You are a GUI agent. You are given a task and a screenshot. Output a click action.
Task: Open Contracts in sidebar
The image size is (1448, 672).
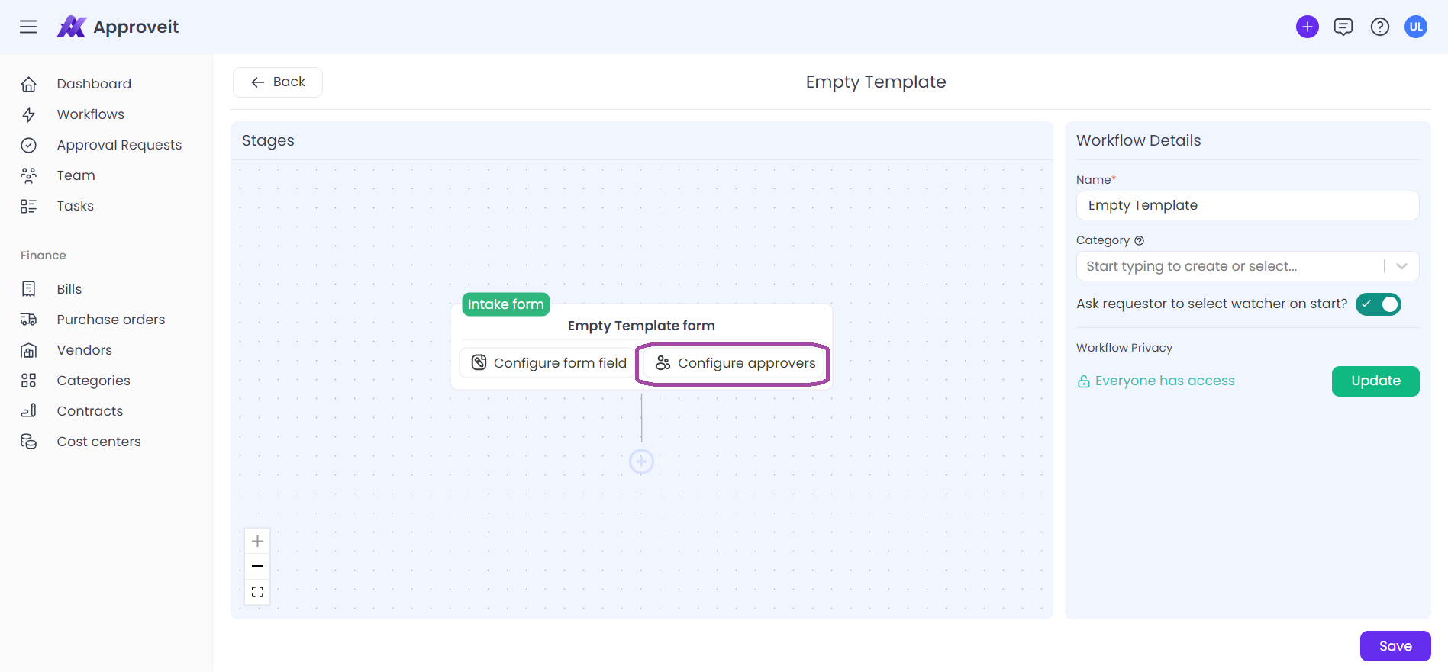pos(90,411)
